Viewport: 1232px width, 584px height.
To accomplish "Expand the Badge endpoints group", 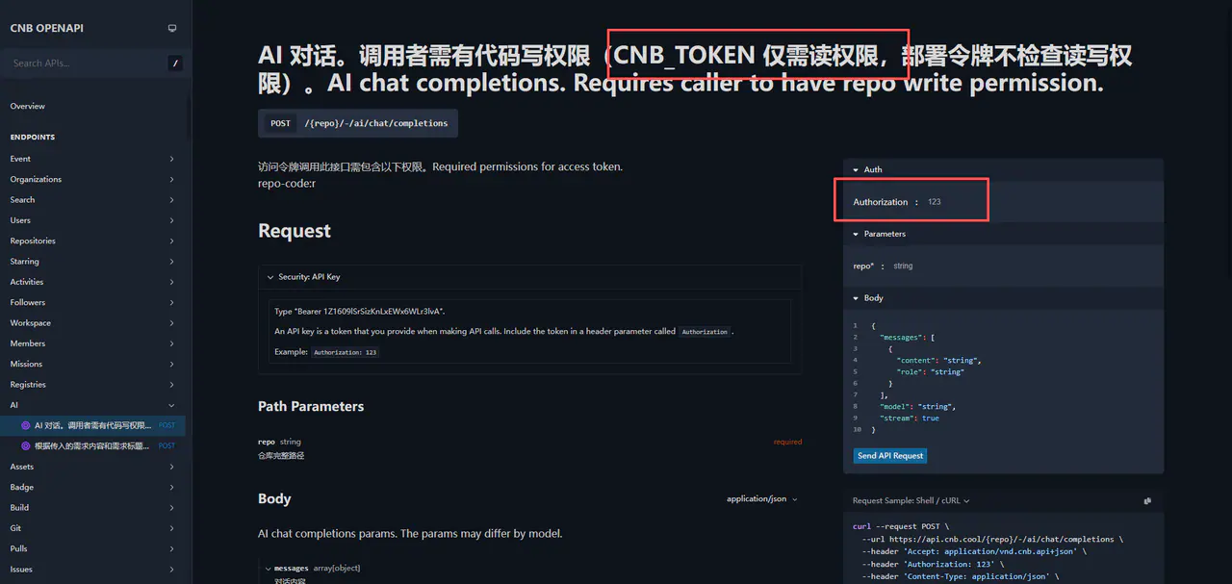I will [x=92, y=487].
